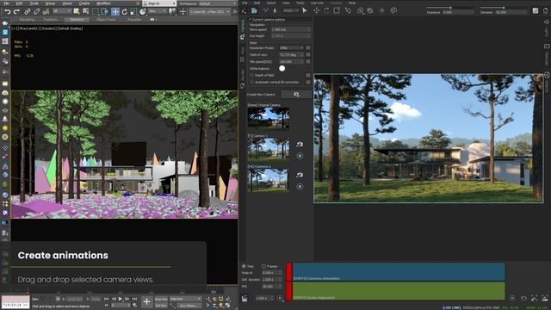The height and width of the screenshot is (310, 551).
Task: Click Go to End playback button in 3ds Max
Action: click(134, 299)
